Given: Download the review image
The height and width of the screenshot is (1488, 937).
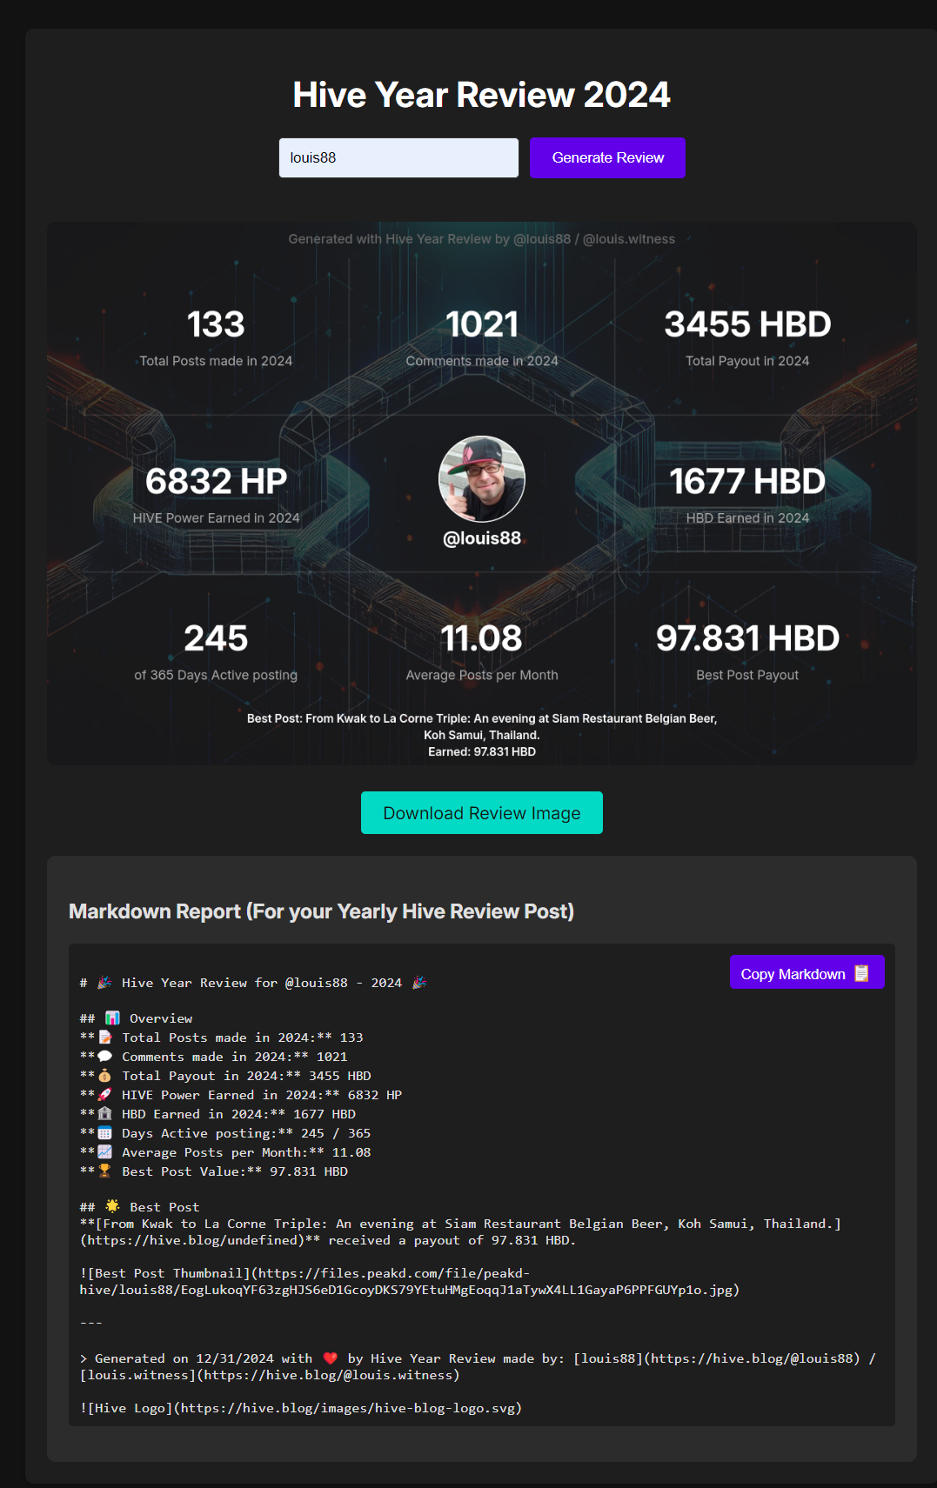Looking at the screenshot, I should click(x=482, y=813).
